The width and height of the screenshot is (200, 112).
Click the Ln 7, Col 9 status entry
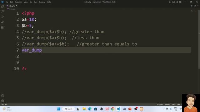point(160,105)
